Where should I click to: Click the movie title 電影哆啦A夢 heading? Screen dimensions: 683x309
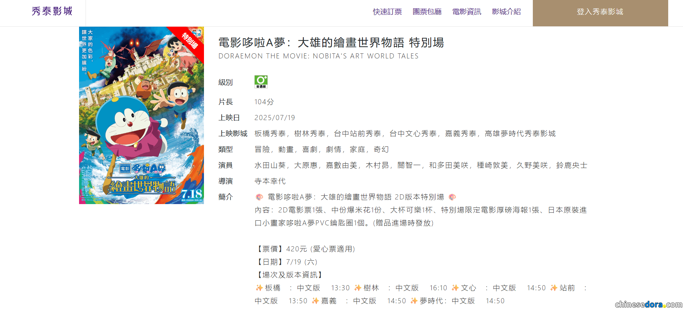point(331,43)
